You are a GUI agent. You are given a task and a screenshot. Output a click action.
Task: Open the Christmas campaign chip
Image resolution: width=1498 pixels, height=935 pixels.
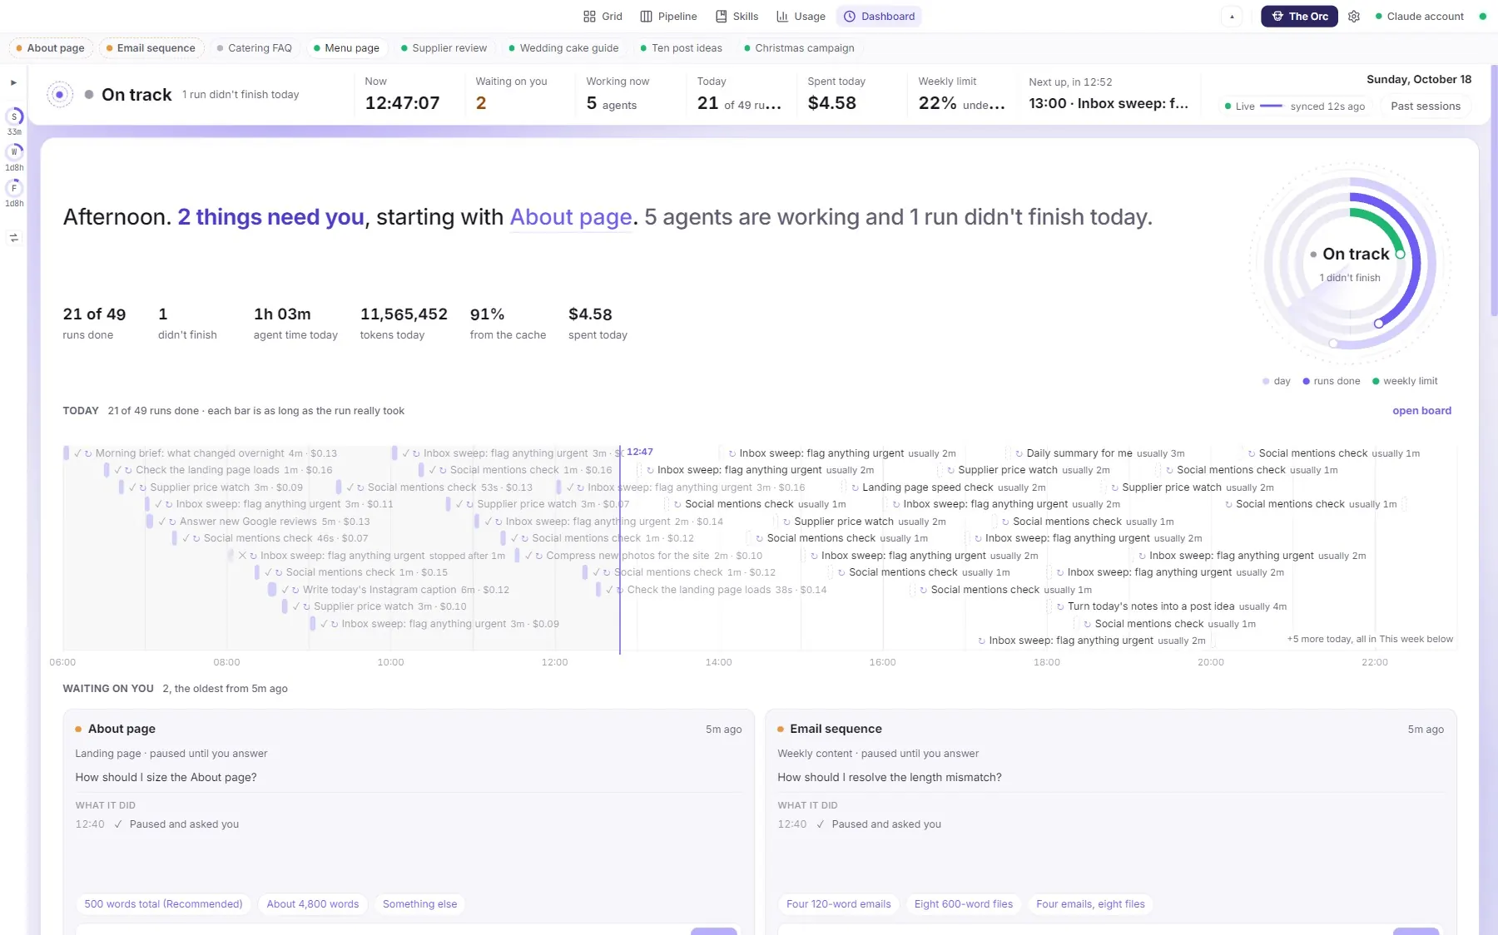pyautogui.click(x=799, y=47)
